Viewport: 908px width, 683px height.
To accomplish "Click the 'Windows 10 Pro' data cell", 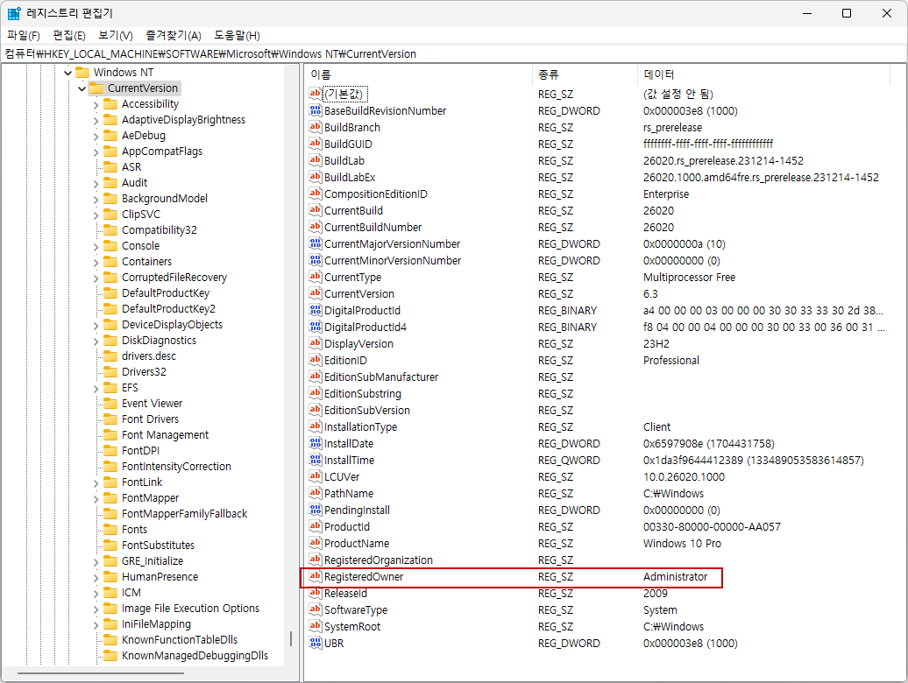I will pos(682,544).
